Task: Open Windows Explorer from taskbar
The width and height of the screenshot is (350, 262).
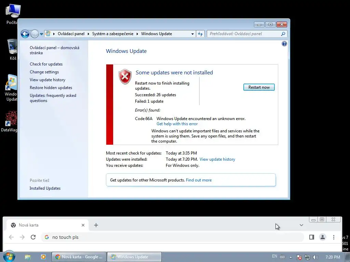Action: click(28, 257)
